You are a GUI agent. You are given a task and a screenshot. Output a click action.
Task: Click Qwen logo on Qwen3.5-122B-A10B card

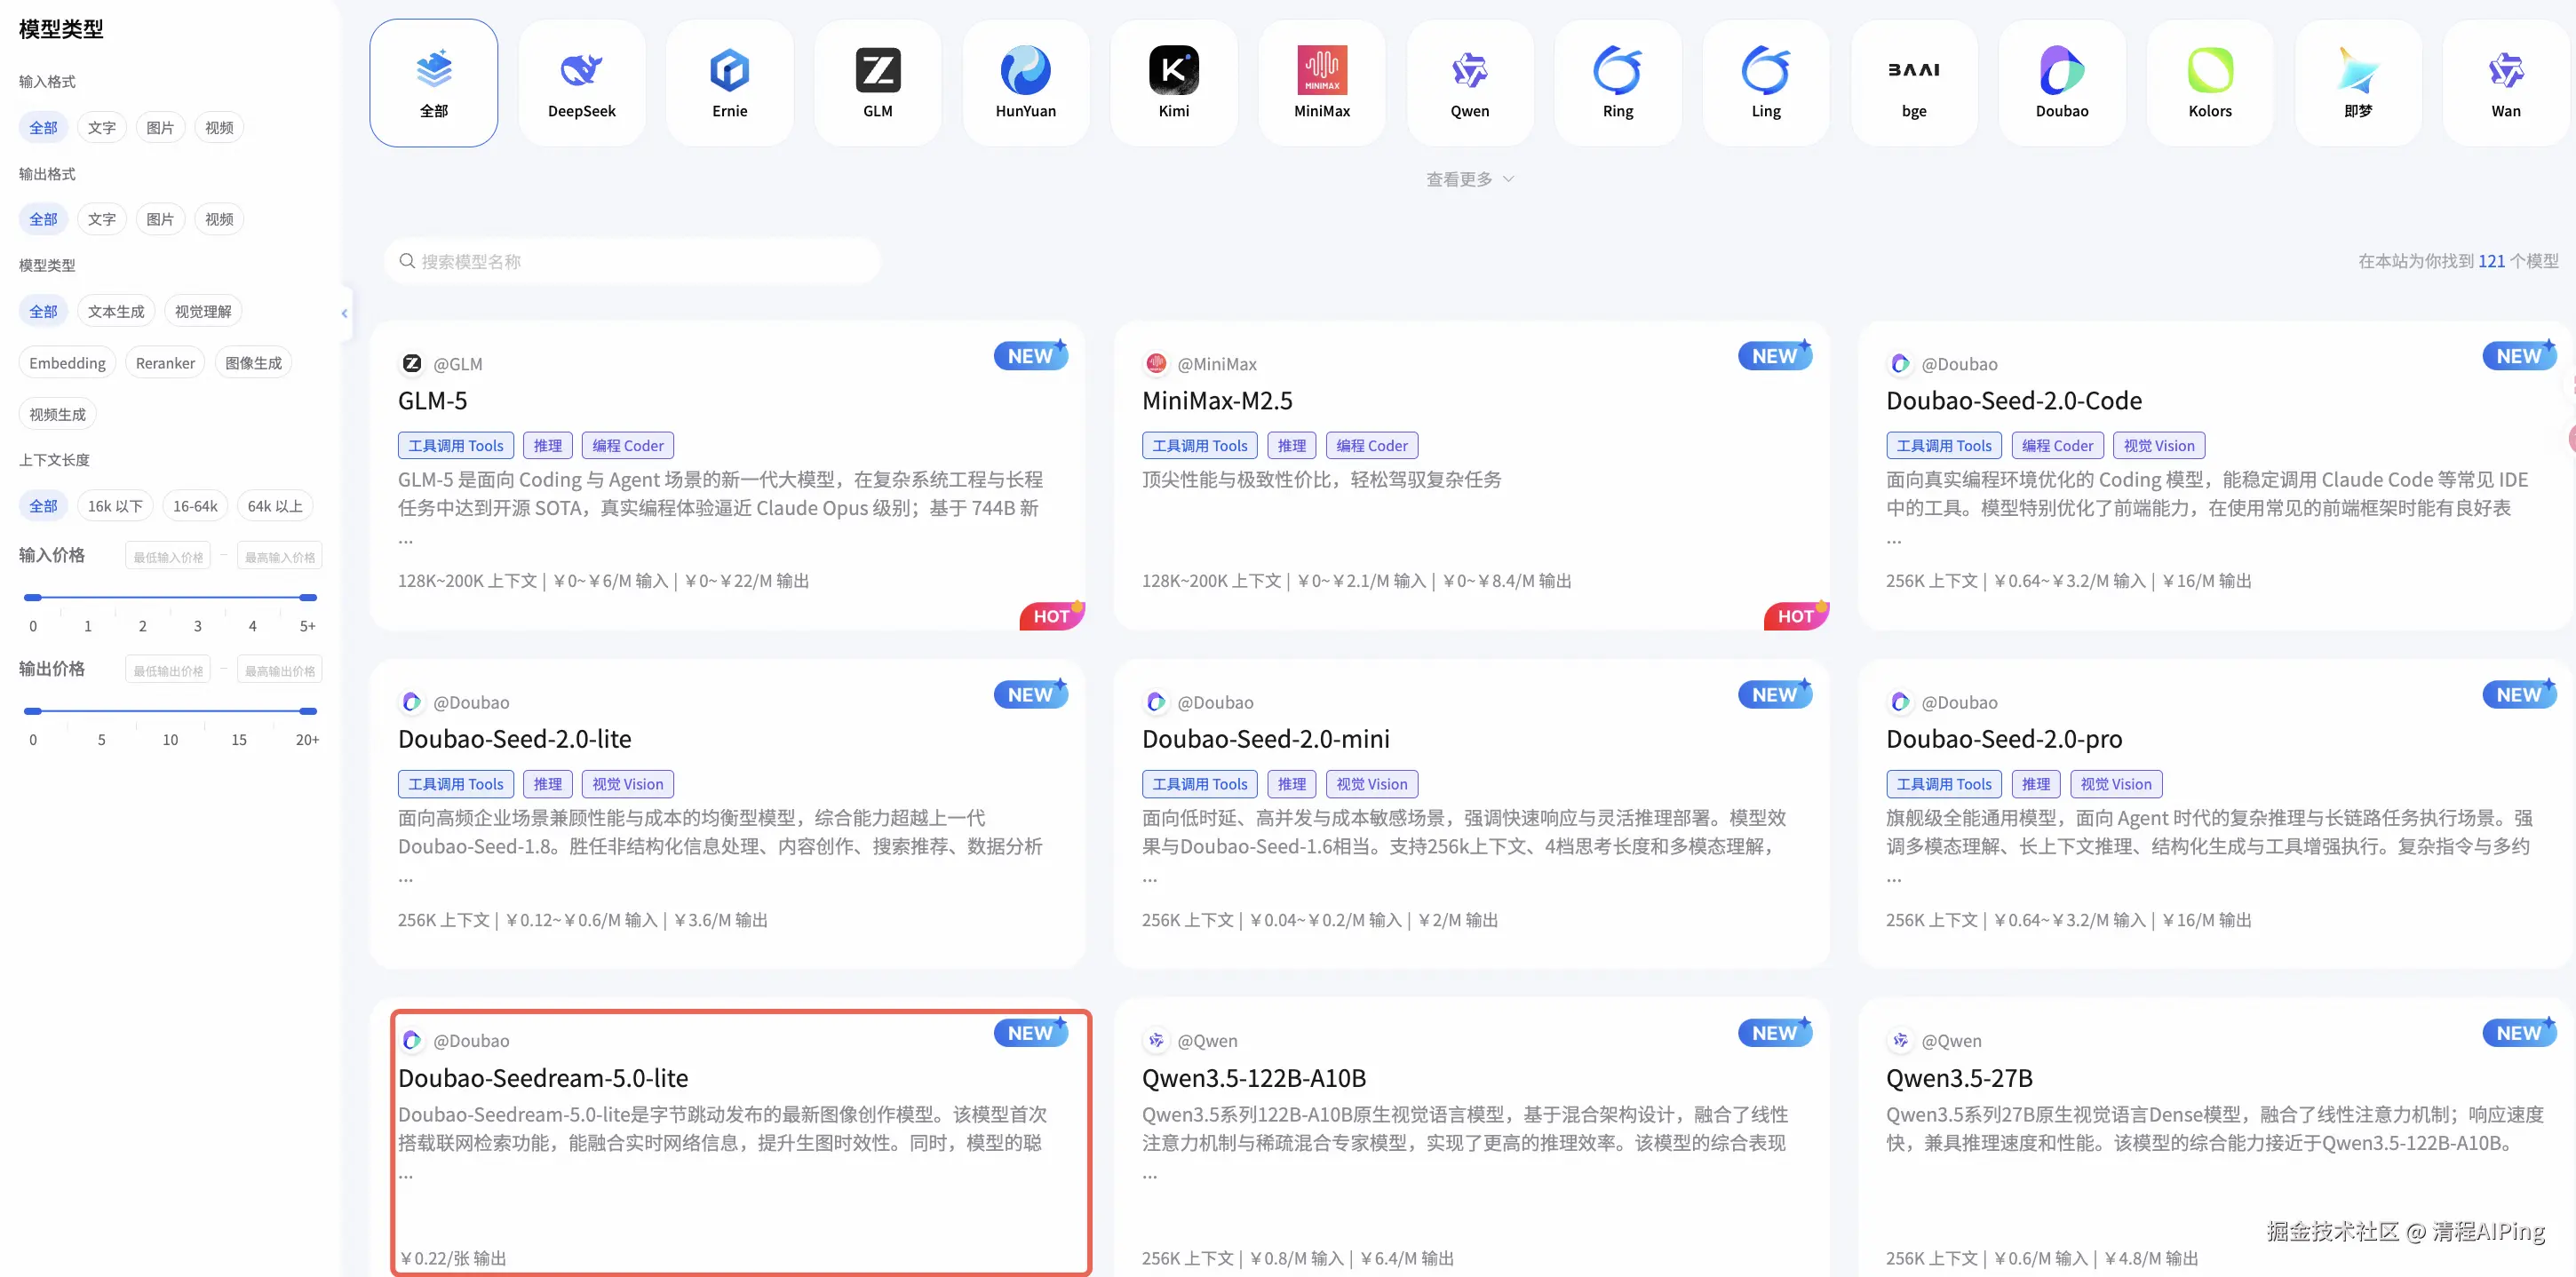(1156, 1040)
